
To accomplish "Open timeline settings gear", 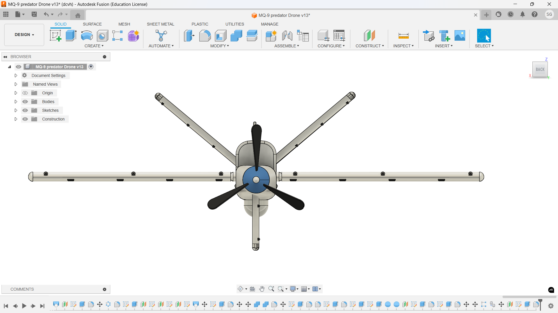I will pyautogui.click(x=551, y=306).
